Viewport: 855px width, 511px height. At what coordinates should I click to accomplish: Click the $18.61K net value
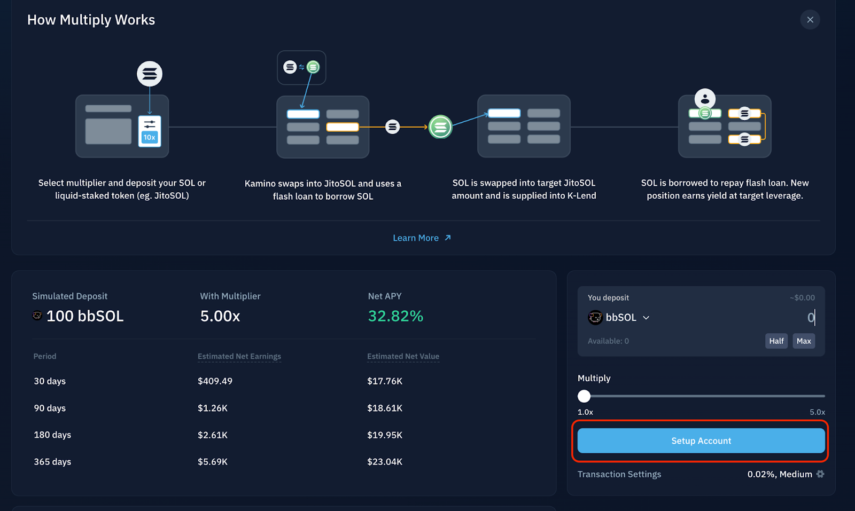(385, 408)
